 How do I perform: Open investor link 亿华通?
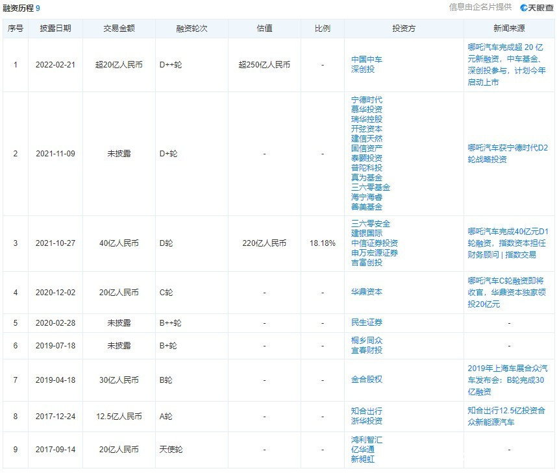click(363, 450)
